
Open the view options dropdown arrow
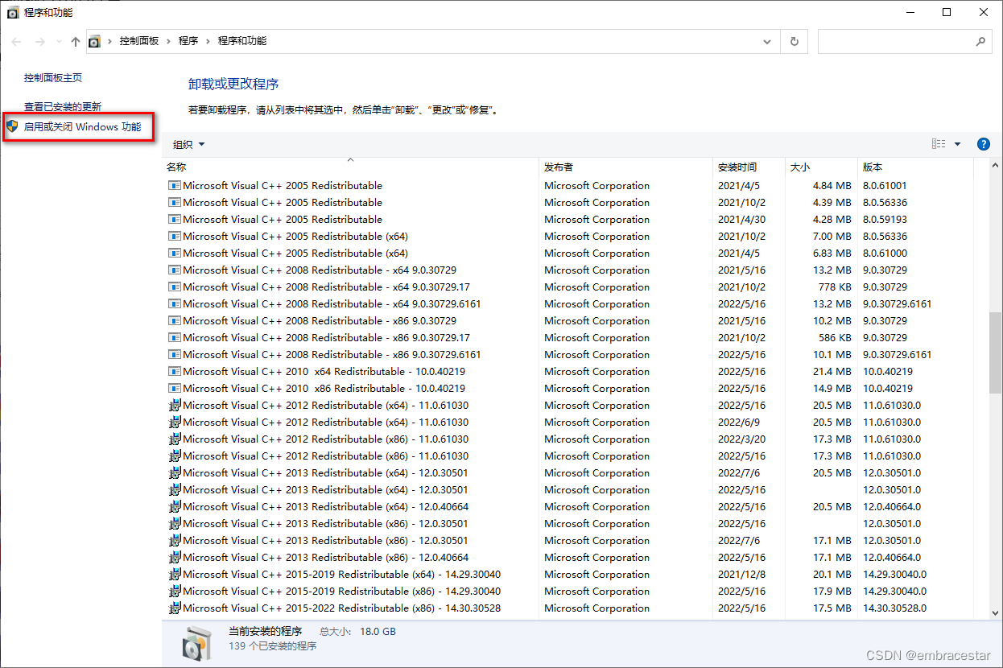[957, 144]
